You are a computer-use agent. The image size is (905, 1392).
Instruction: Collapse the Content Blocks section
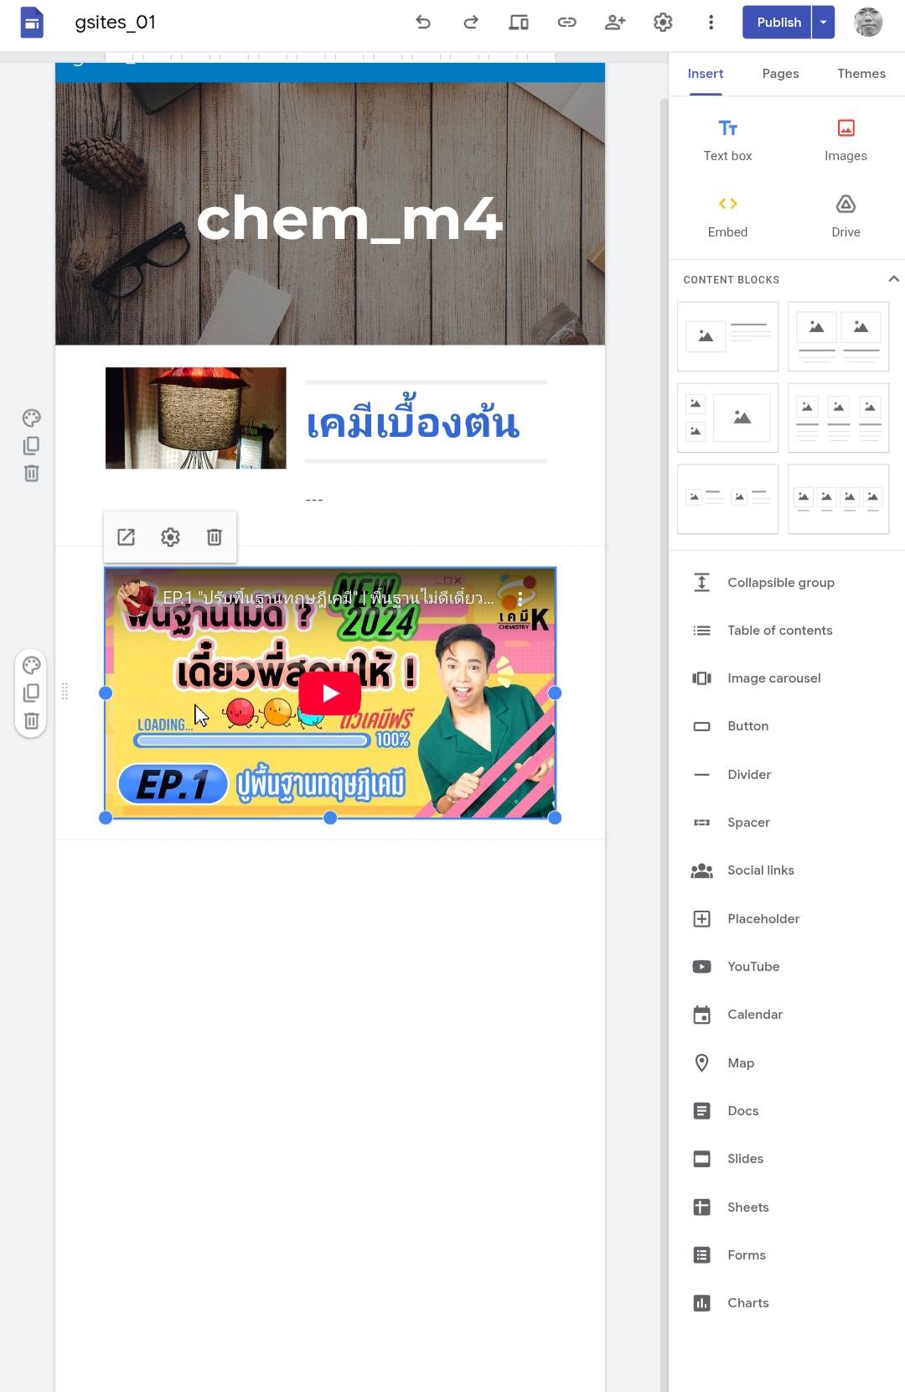point(893,279)
